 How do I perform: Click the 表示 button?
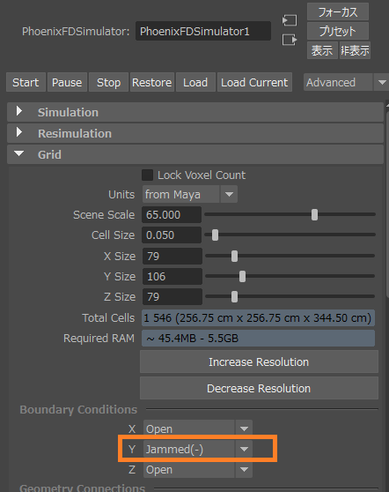pyautogui.click(x=322, y=50)
